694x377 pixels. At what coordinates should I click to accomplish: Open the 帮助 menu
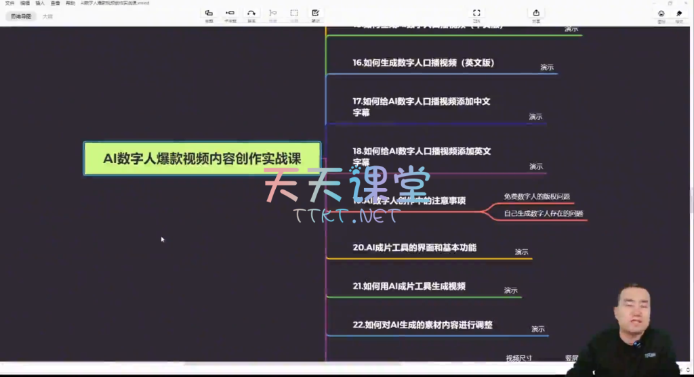[x=70, y=3]
